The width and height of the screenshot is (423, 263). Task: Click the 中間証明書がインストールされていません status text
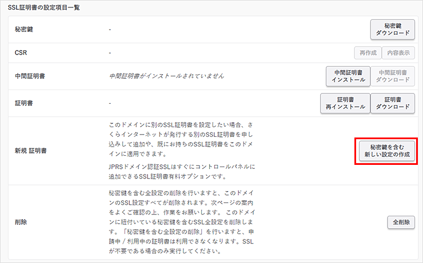coord(166,76)
